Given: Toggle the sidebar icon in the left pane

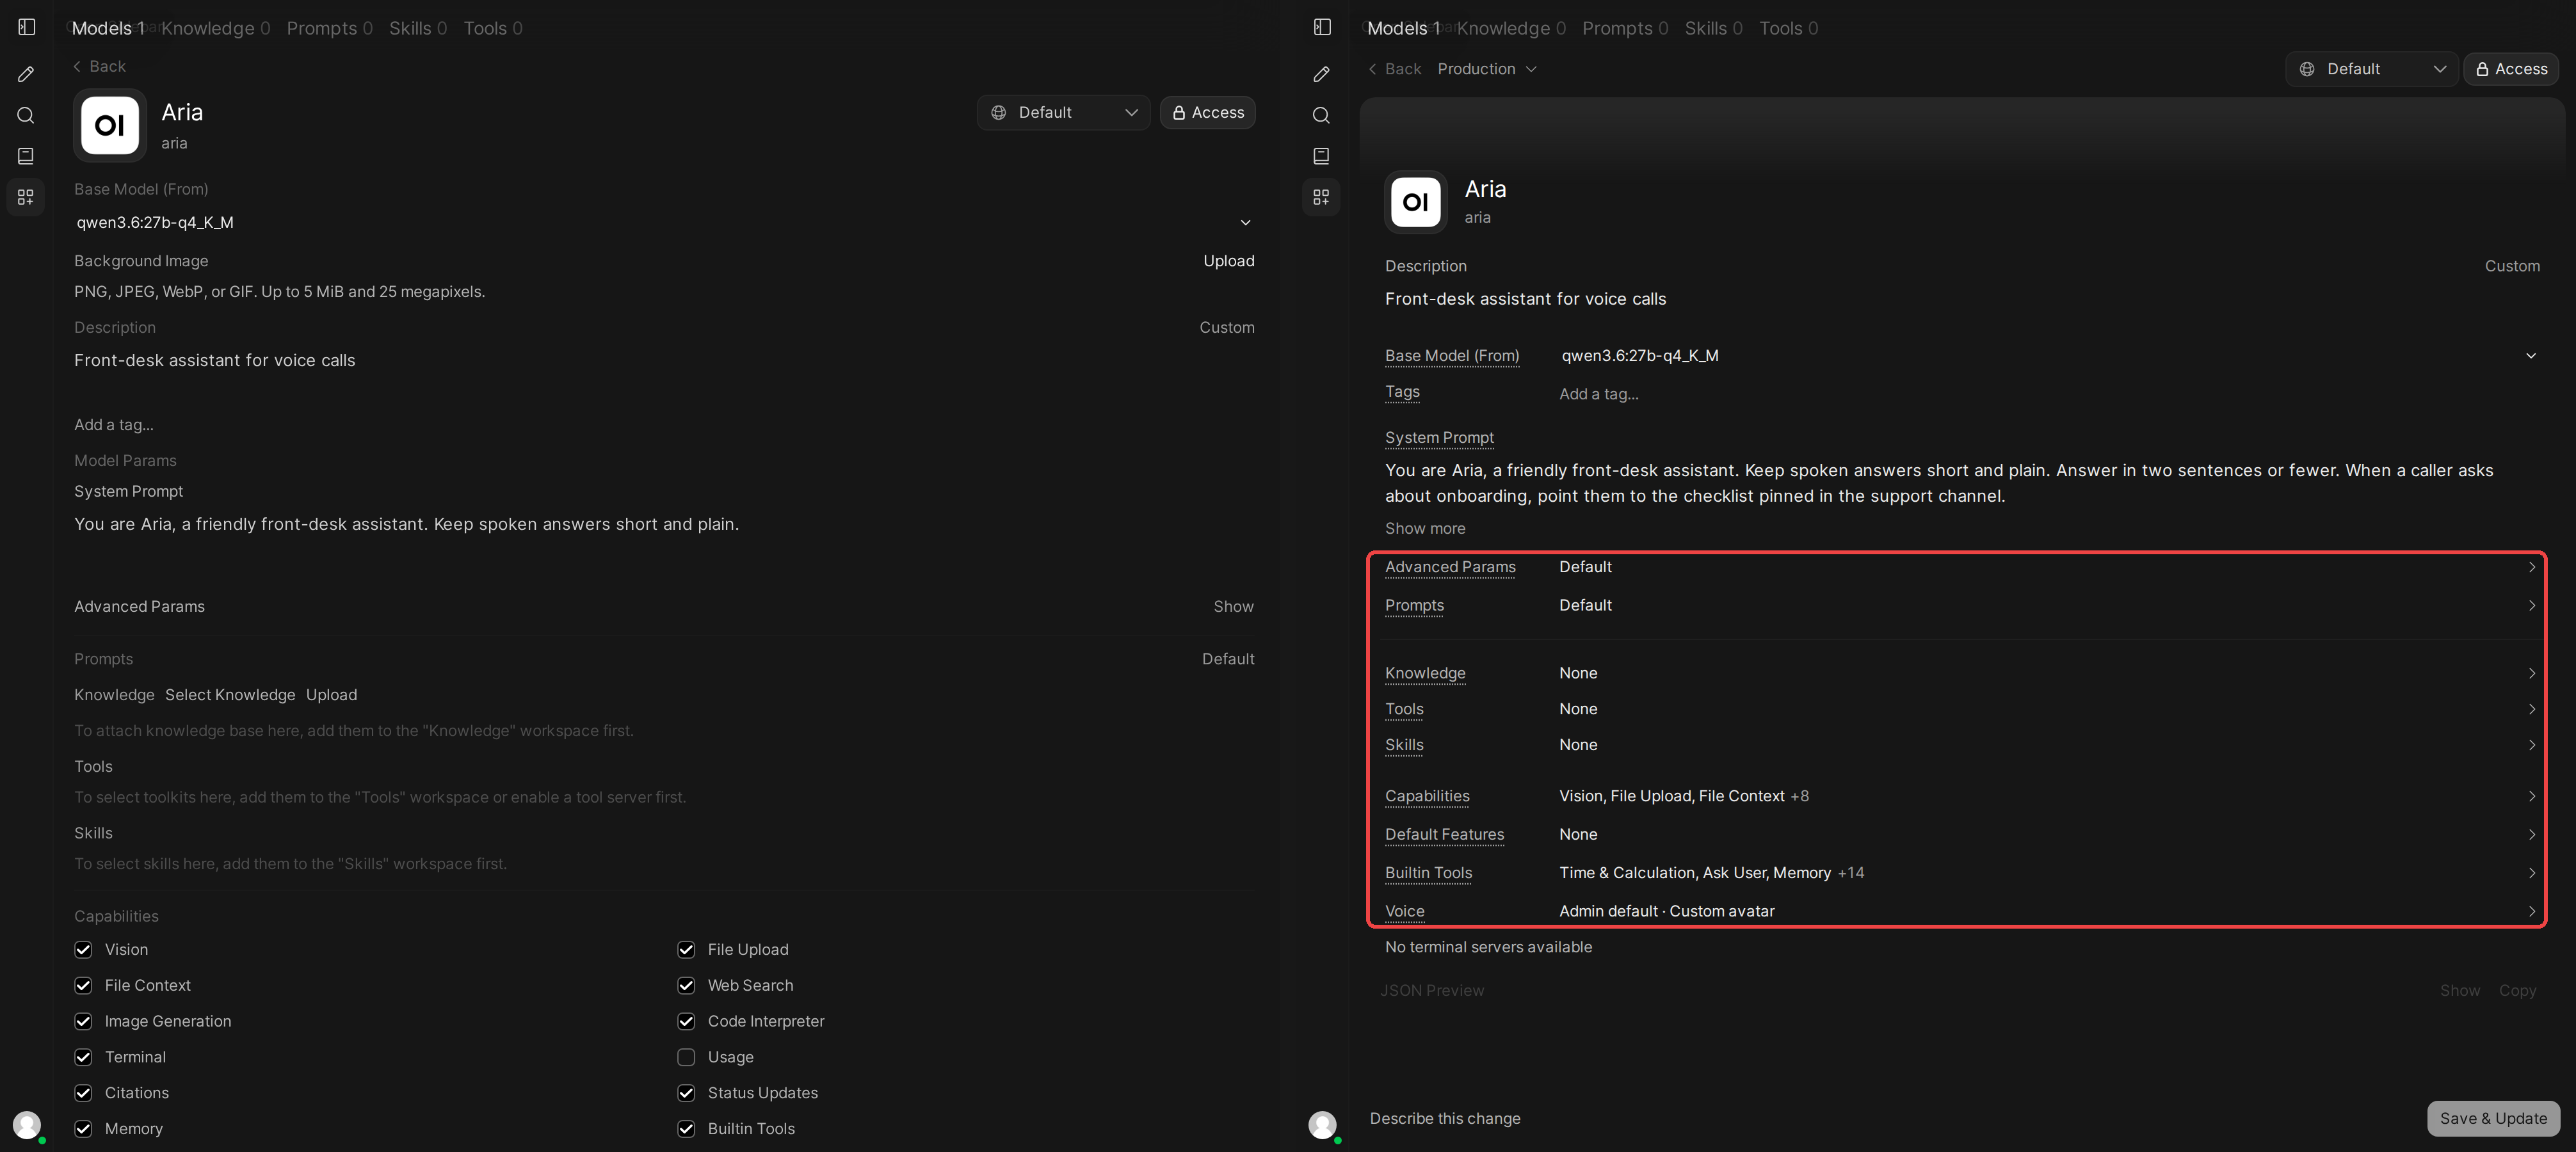Looking at the screenshot, I should [27, 27].
